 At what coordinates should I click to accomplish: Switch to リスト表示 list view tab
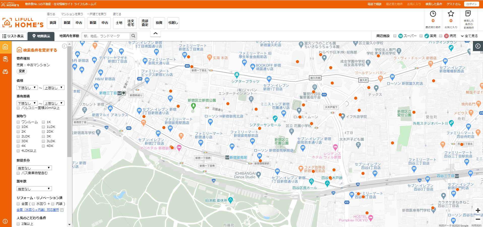coord(13,36)
